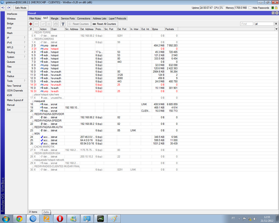This screenshot has width=279, height=223.
Task: Select rule 23 with Dst. Port 85
Action: tap(103, 130)
